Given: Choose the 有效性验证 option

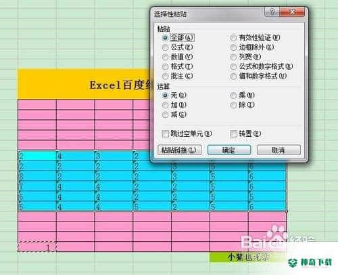Looking at the screenshot, I should pyautogui.click(x=233, y=38).
